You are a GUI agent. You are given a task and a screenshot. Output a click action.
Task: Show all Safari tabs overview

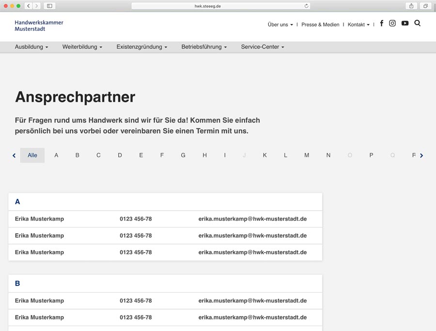[x=425, y=6]
